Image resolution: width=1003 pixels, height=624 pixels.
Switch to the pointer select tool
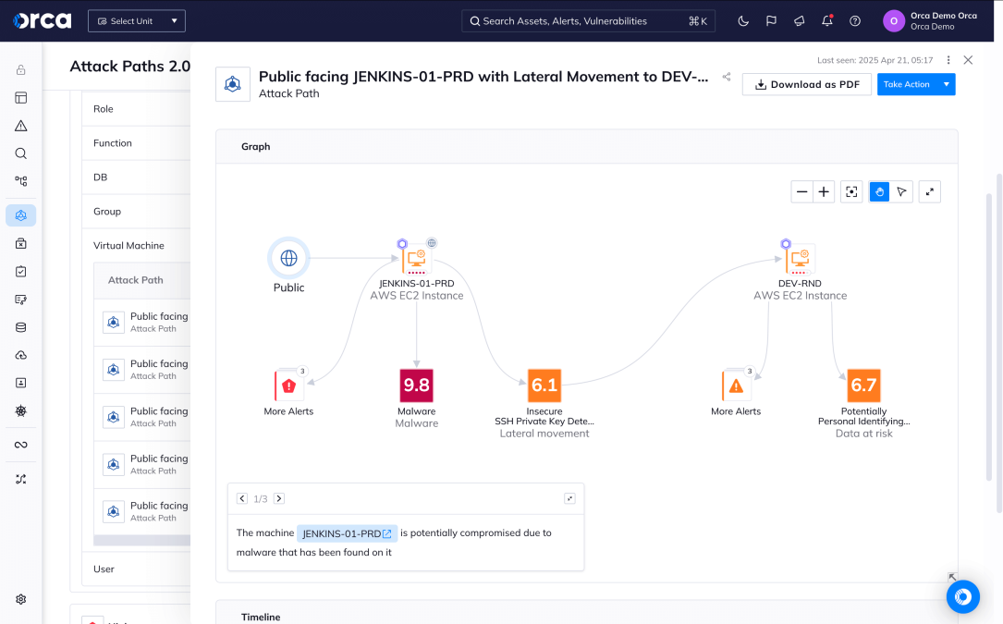(901, 192)
